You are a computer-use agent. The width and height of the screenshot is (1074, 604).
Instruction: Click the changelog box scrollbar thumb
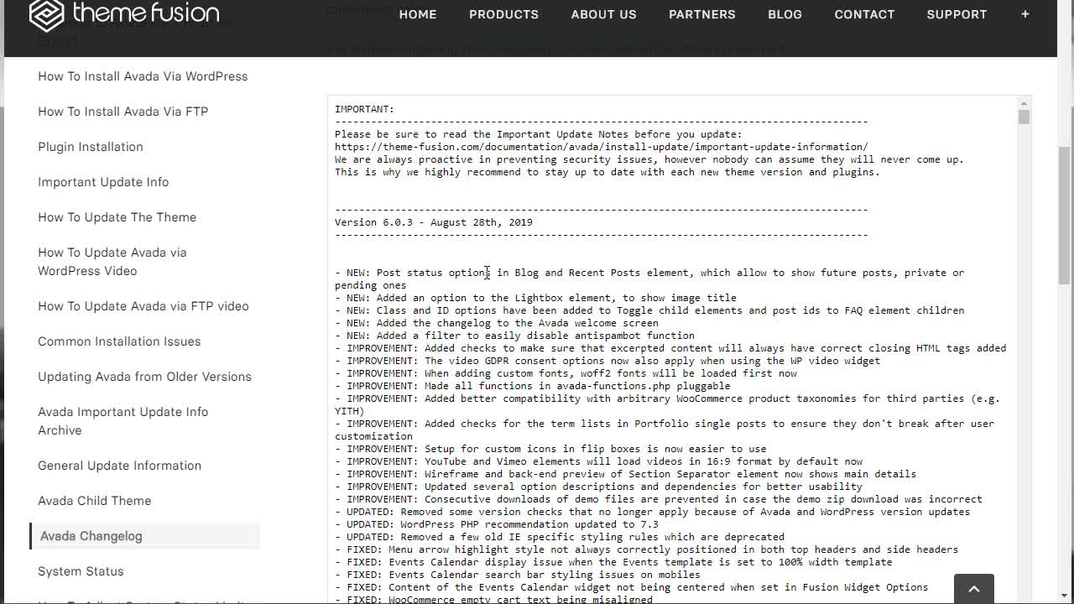[x=1024, y=117]
